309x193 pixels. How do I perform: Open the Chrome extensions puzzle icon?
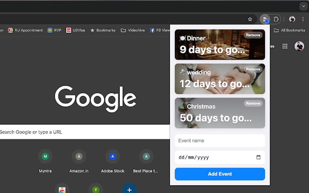click(276, 19)
